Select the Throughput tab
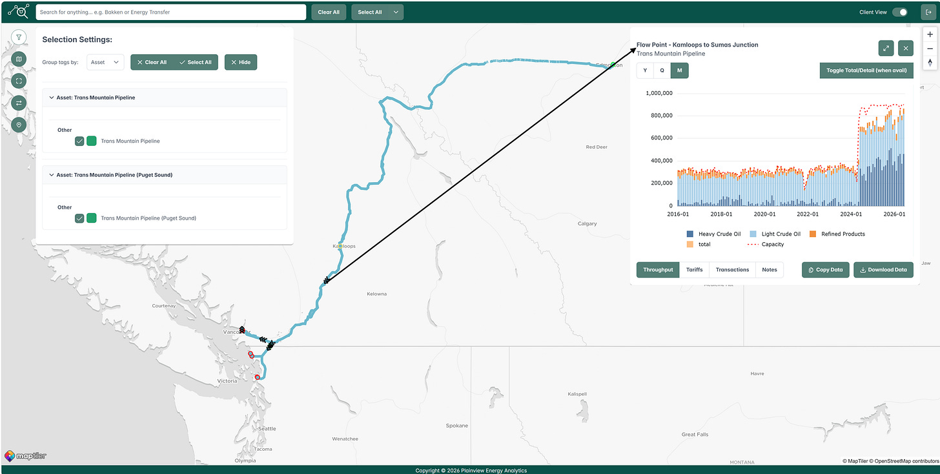Image resolution: width=940 pixels, height=474 pixels. (x=658, y=270)
